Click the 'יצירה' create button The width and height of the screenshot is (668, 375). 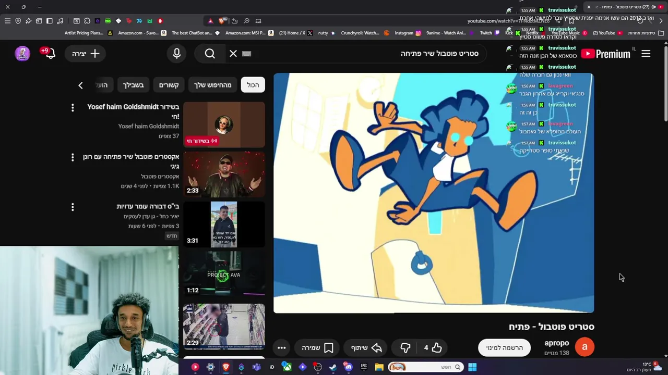point(86,54)
